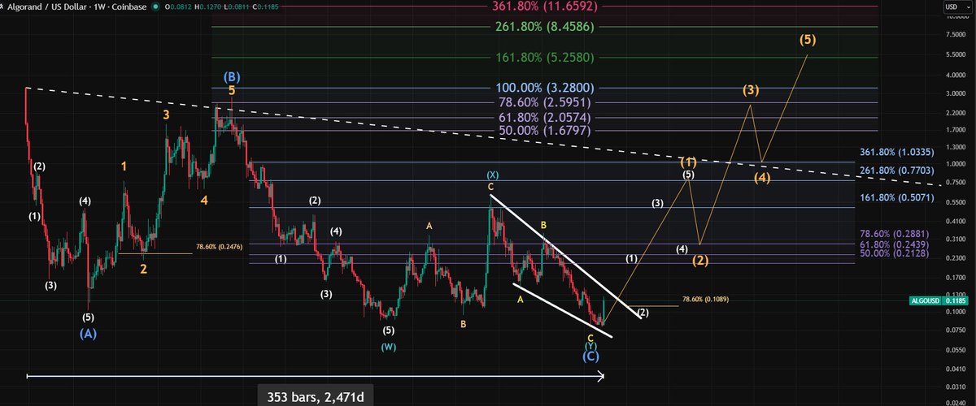The image size is (976, 406).
Task: Select the blue (C) wave label
Action: (591, 357)
